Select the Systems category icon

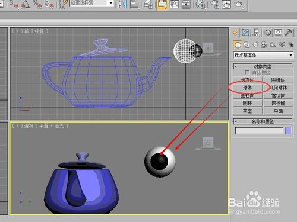click(291, 45)
